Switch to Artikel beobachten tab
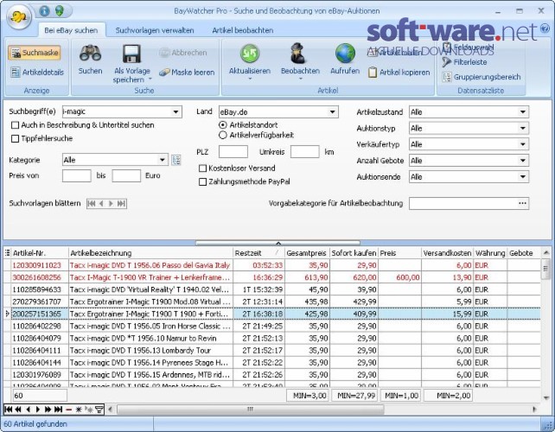This screenshot has height=432, width=555. click(243, 30)
